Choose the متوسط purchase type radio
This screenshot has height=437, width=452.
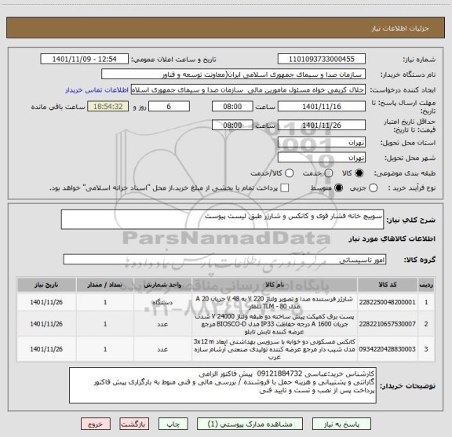tap(338, 188)
